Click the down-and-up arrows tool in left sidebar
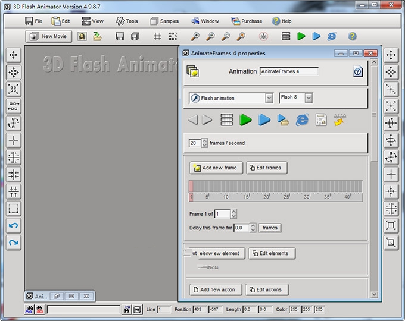The height and width of the screenshot is (321, 405). (x=14, y=191)
